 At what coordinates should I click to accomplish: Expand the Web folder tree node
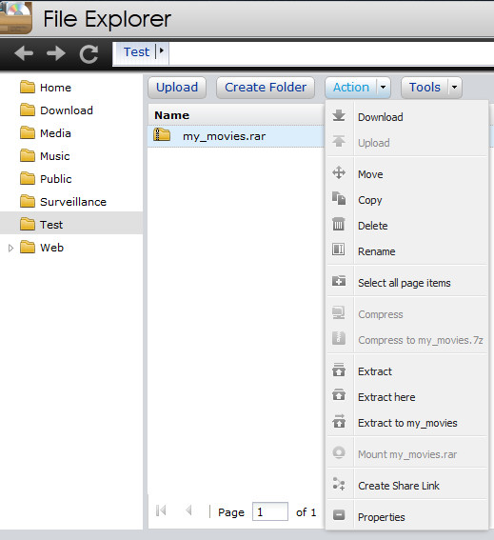point(10,248)
